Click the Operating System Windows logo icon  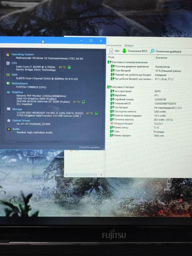click(x=7, y=54)
